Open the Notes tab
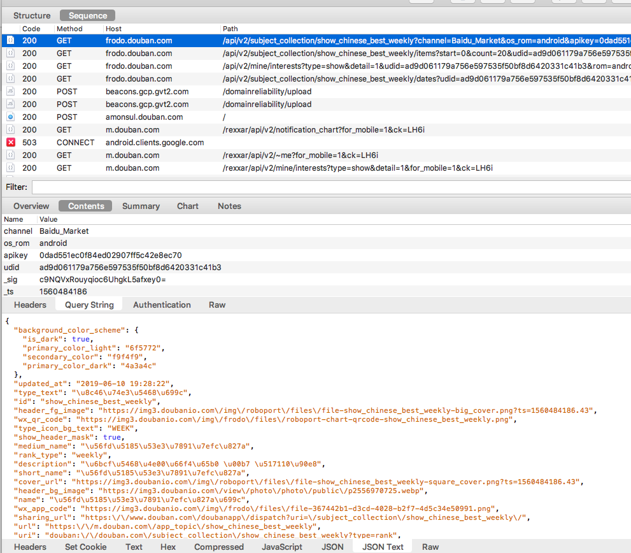Image resolution: width=631 pixels, height=553 pixels. click(229, 206)
